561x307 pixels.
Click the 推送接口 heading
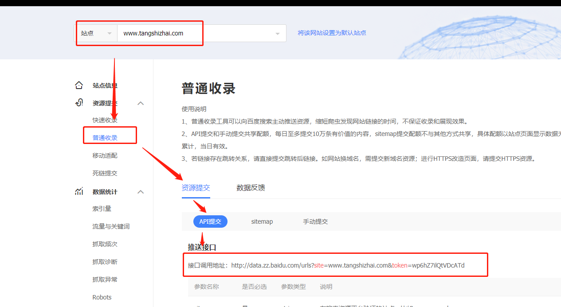coord(202,247)
